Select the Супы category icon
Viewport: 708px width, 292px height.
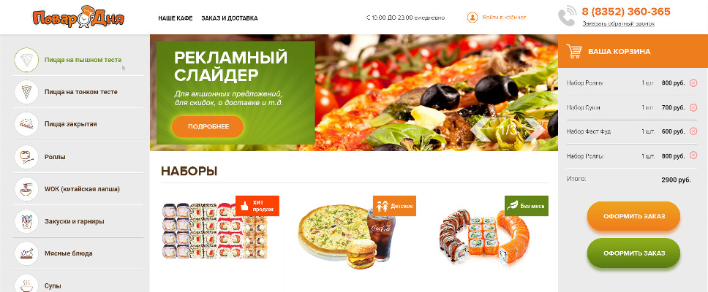point(26,284)
